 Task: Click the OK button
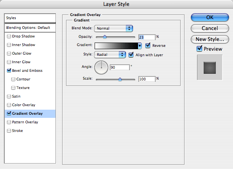(x=210, y=17)
